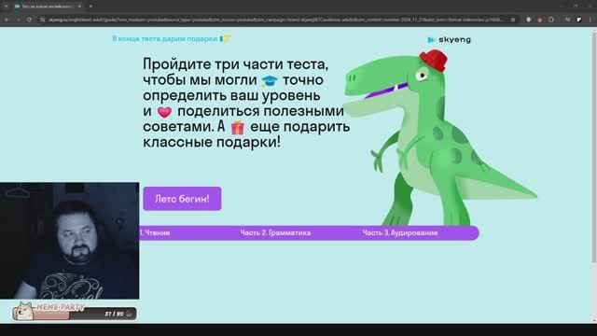Image resolution: width=597 pixels, height=336 pixels.
Task: Close the Skyeng test tab
Action: pos(79,7)
